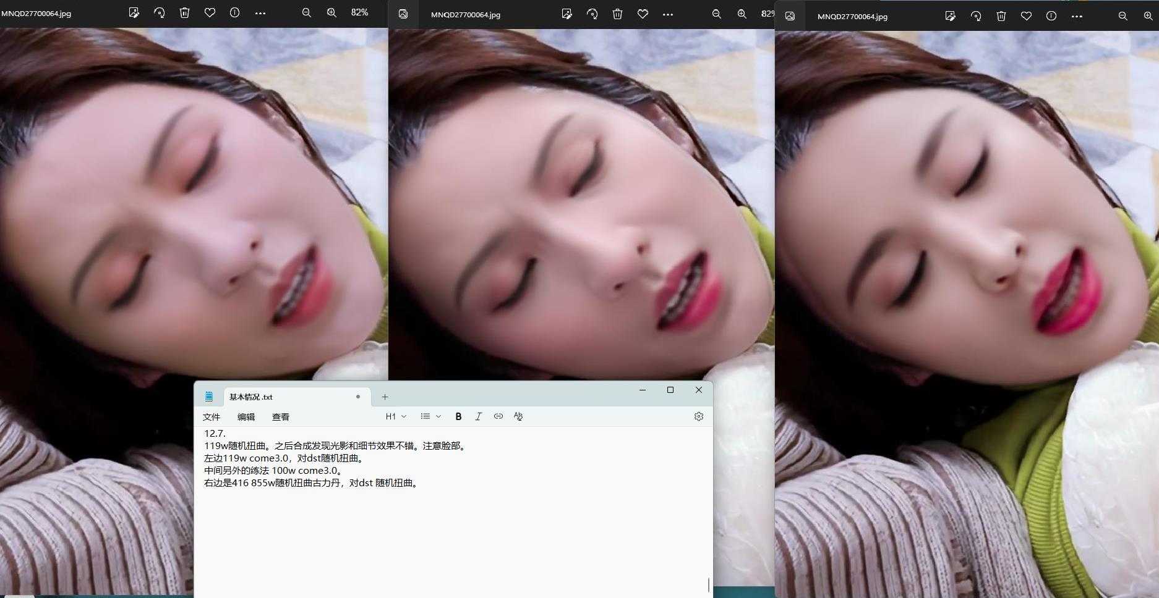Click the new tab plus button in Notepad

pos(385,397)
